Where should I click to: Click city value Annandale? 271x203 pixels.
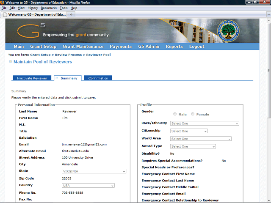(70, 164)
